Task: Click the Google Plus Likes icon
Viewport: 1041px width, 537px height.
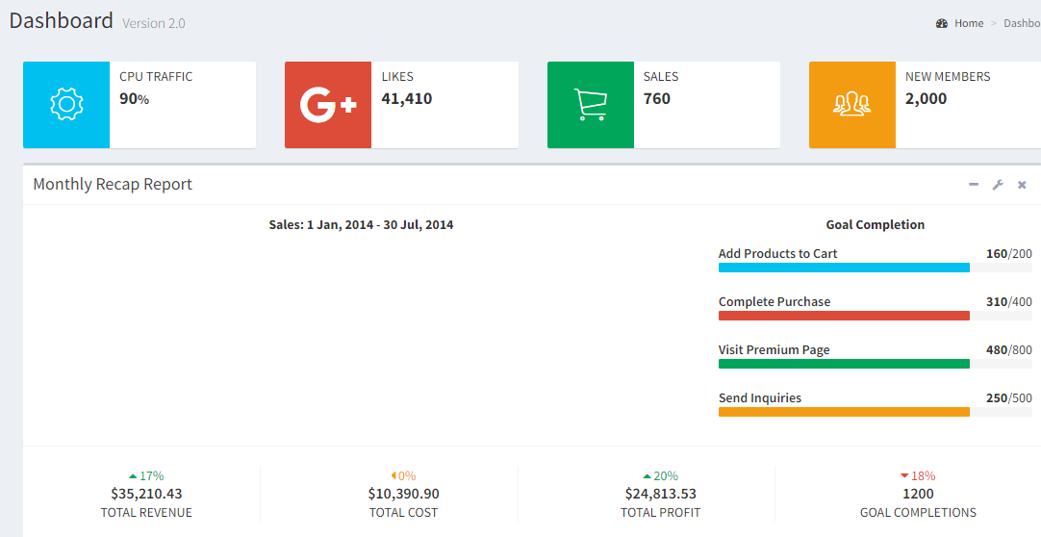Action: (328, 105)
